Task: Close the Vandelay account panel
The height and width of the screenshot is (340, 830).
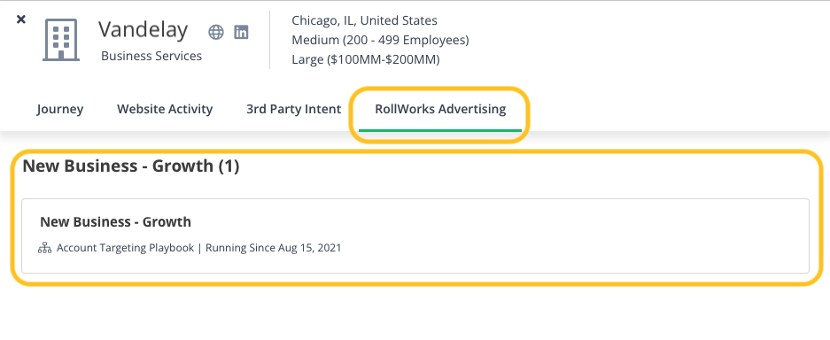Action: 20,19
